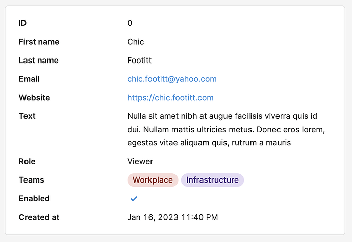Select the Workplace team badge
Screen dimensions: 352x242
tap(153, 180)
